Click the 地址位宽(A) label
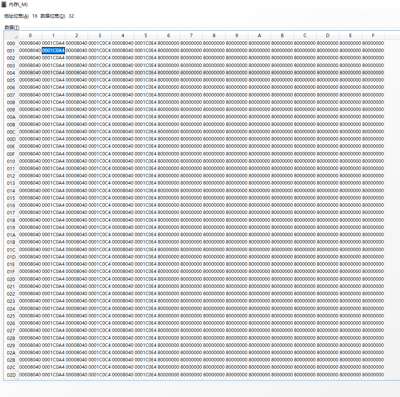This screenshot has height=397, width=400. (16, 16)
